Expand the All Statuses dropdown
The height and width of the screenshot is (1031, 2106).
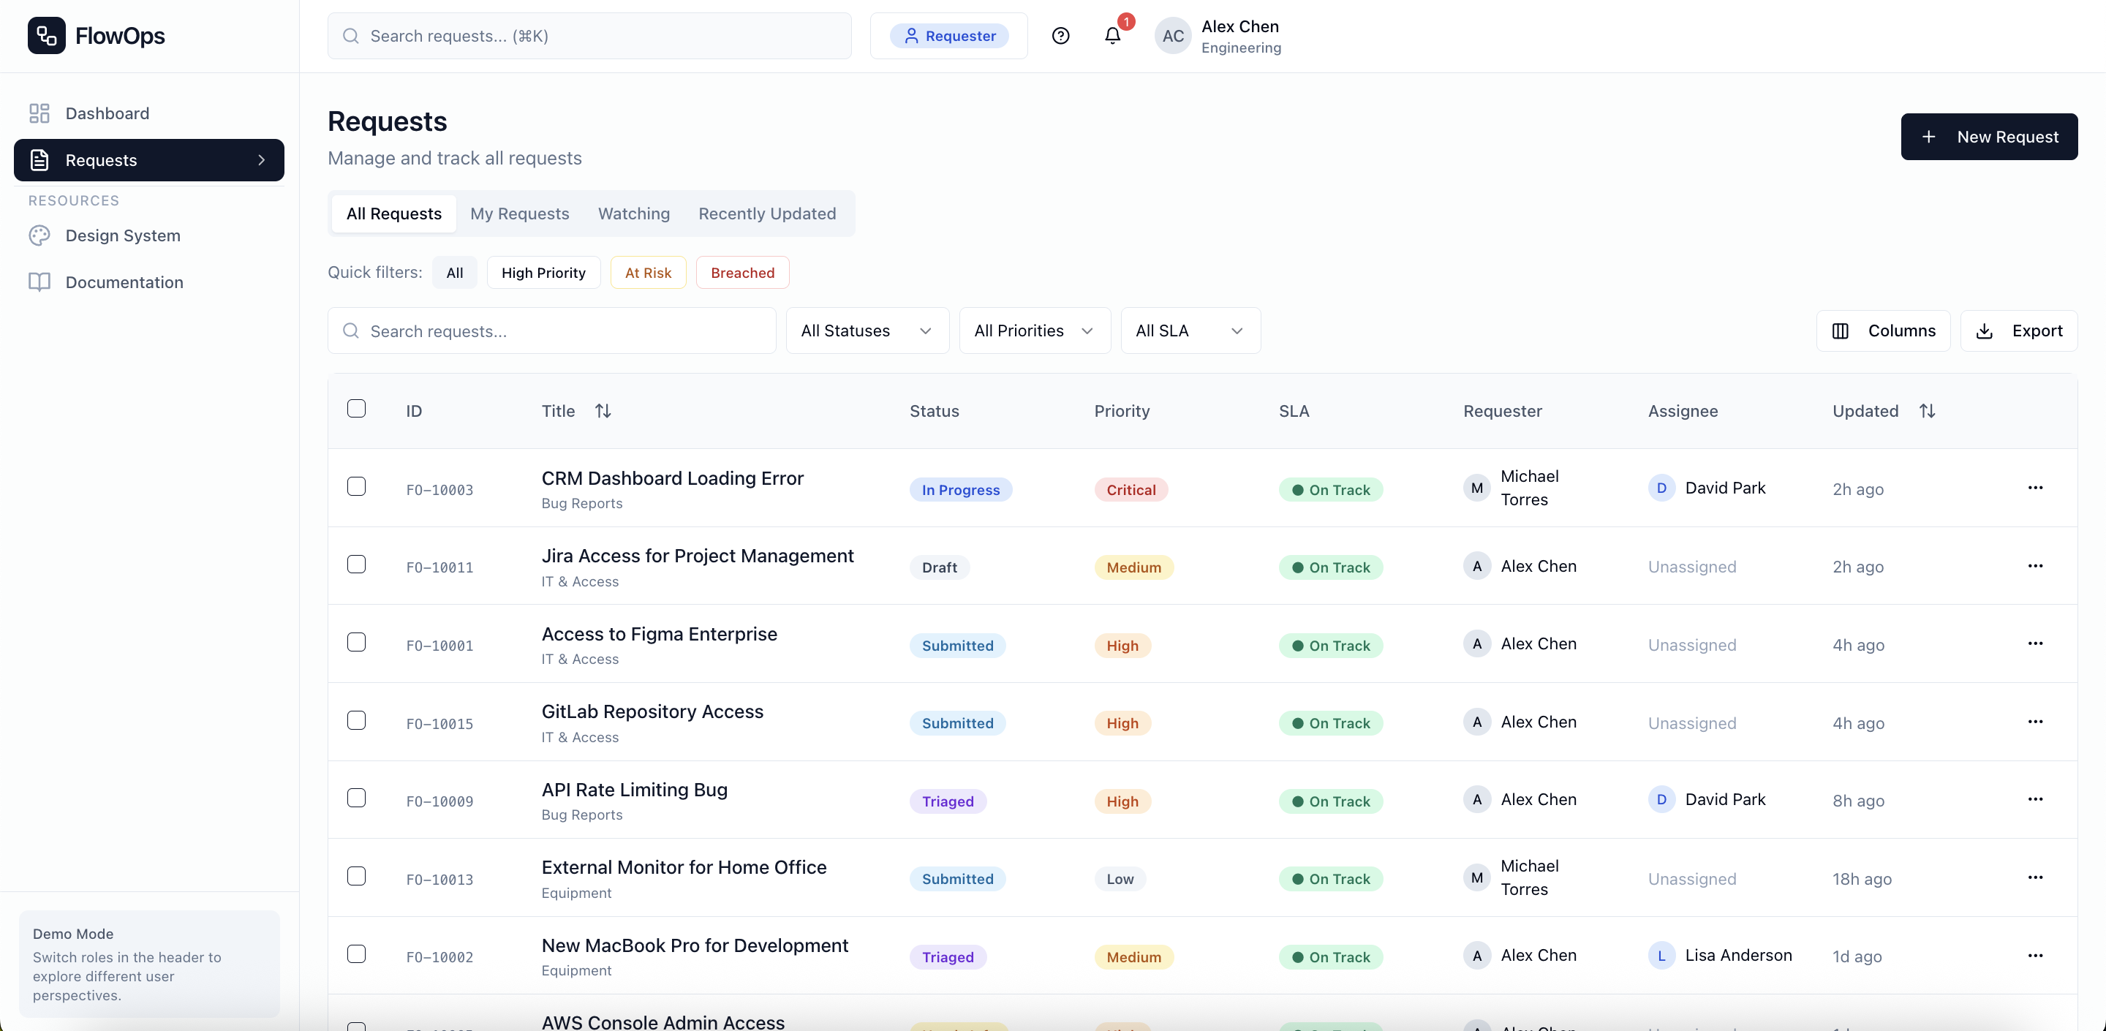tap(867, 331)
